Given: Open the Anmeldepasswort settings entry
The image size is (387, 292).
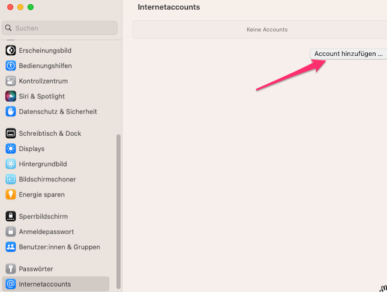Looking at the screenshot, I should click(x=46, y=231).
